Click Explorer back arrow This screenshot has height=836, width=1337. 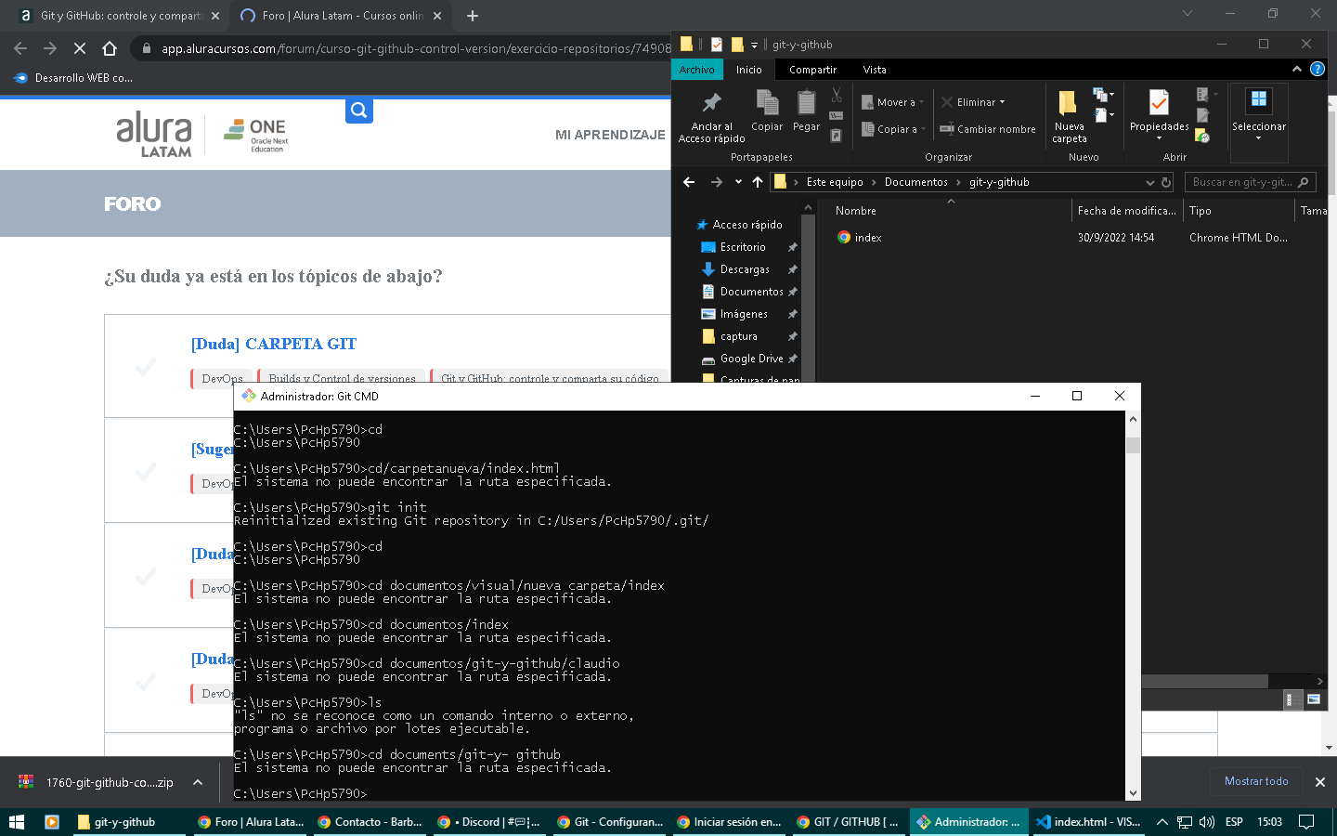pos(689,182)
